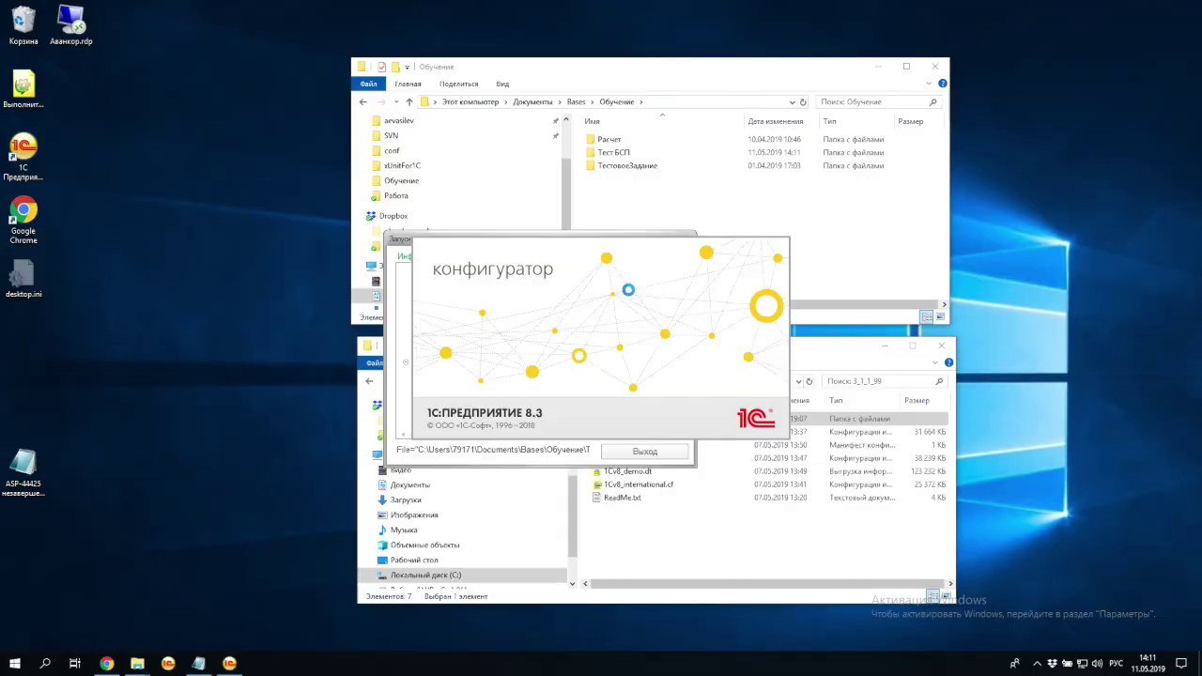
Task: Sort by Размер column in Обучение window
Action: (910, 121)
